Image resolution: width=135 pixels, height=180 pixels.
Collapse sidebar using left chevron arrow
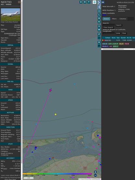tap(99, 7)
